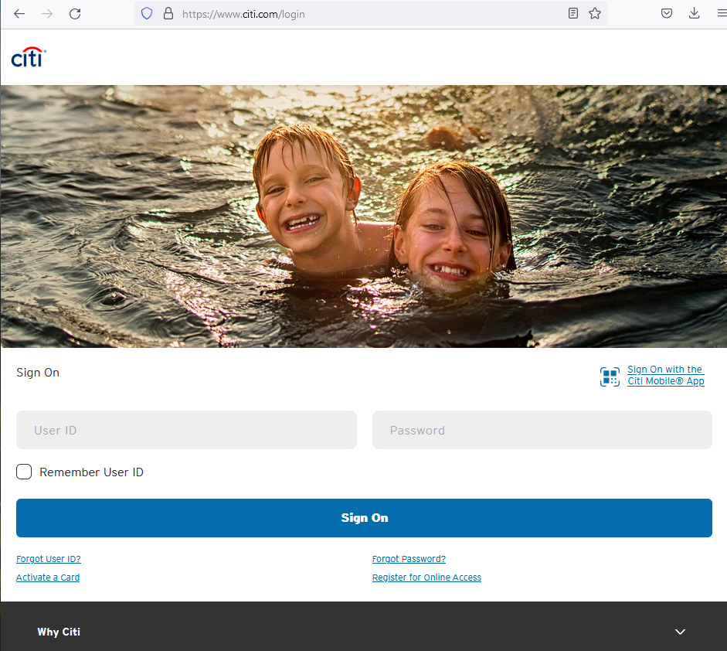Select Activate a Card
The width and height of the screenshot is (727, 651).
(47, 577)
